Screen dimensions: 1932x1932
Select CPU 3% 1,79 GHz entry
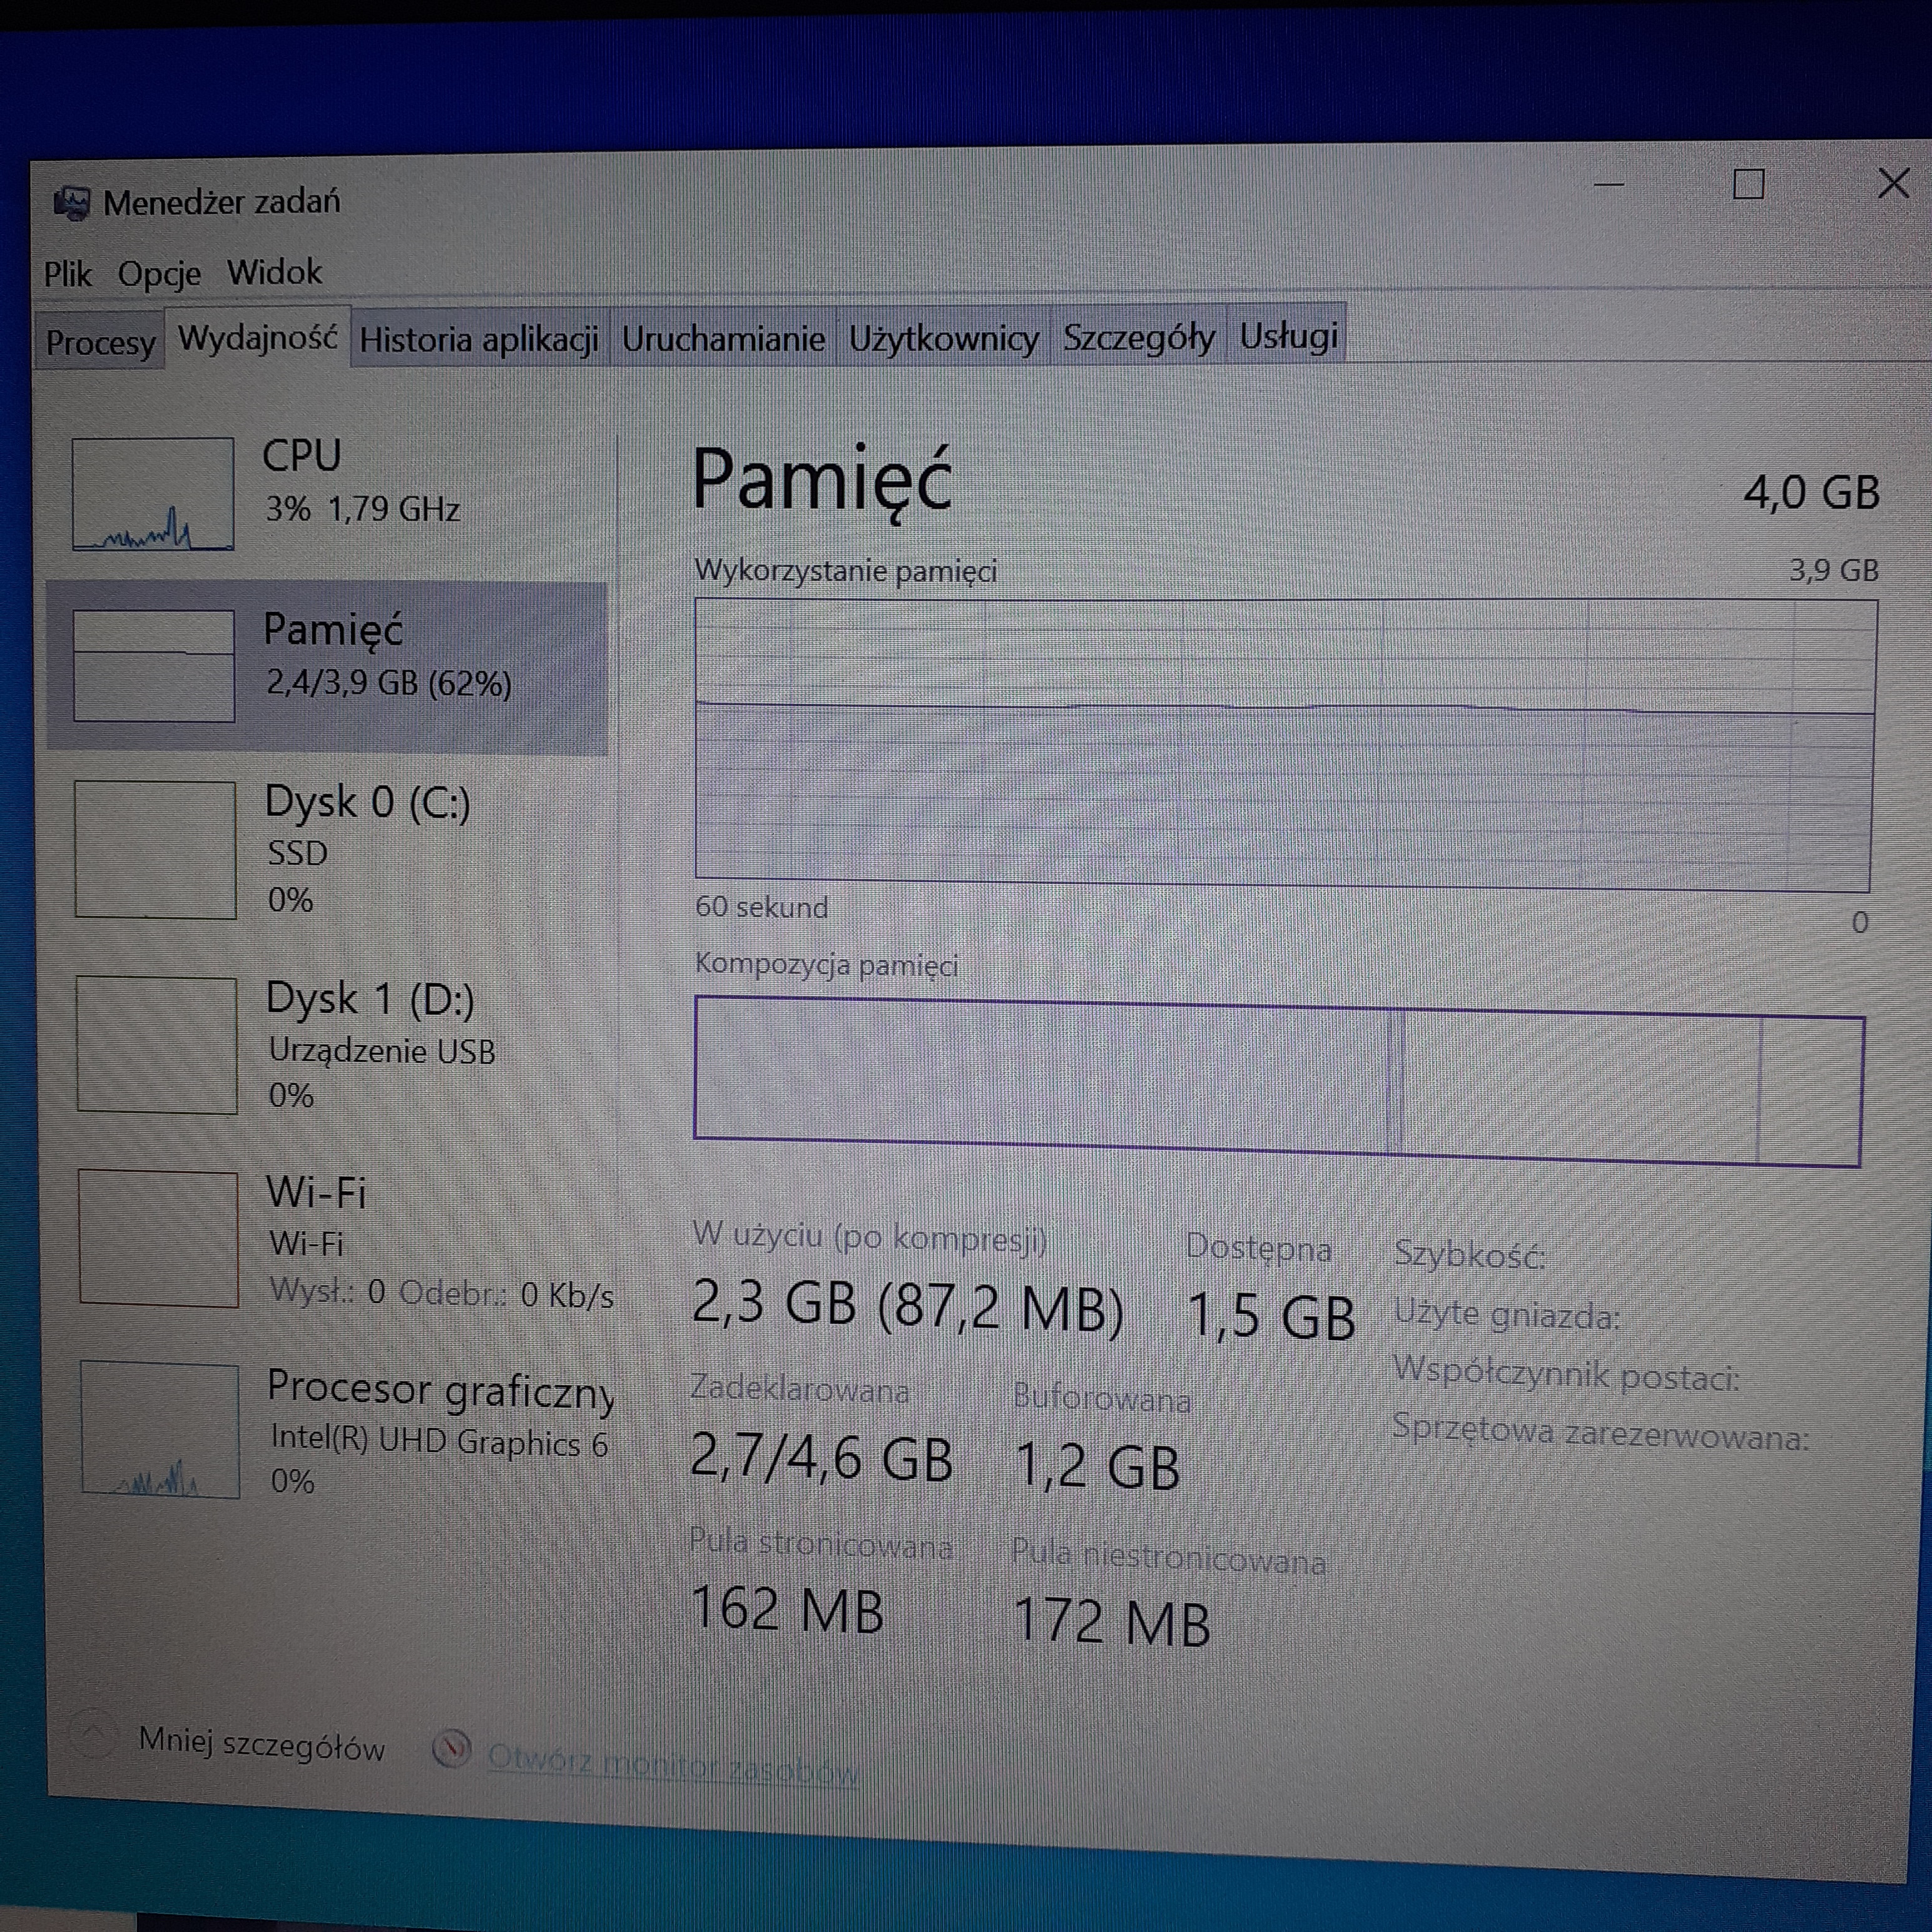coord(328,494)
